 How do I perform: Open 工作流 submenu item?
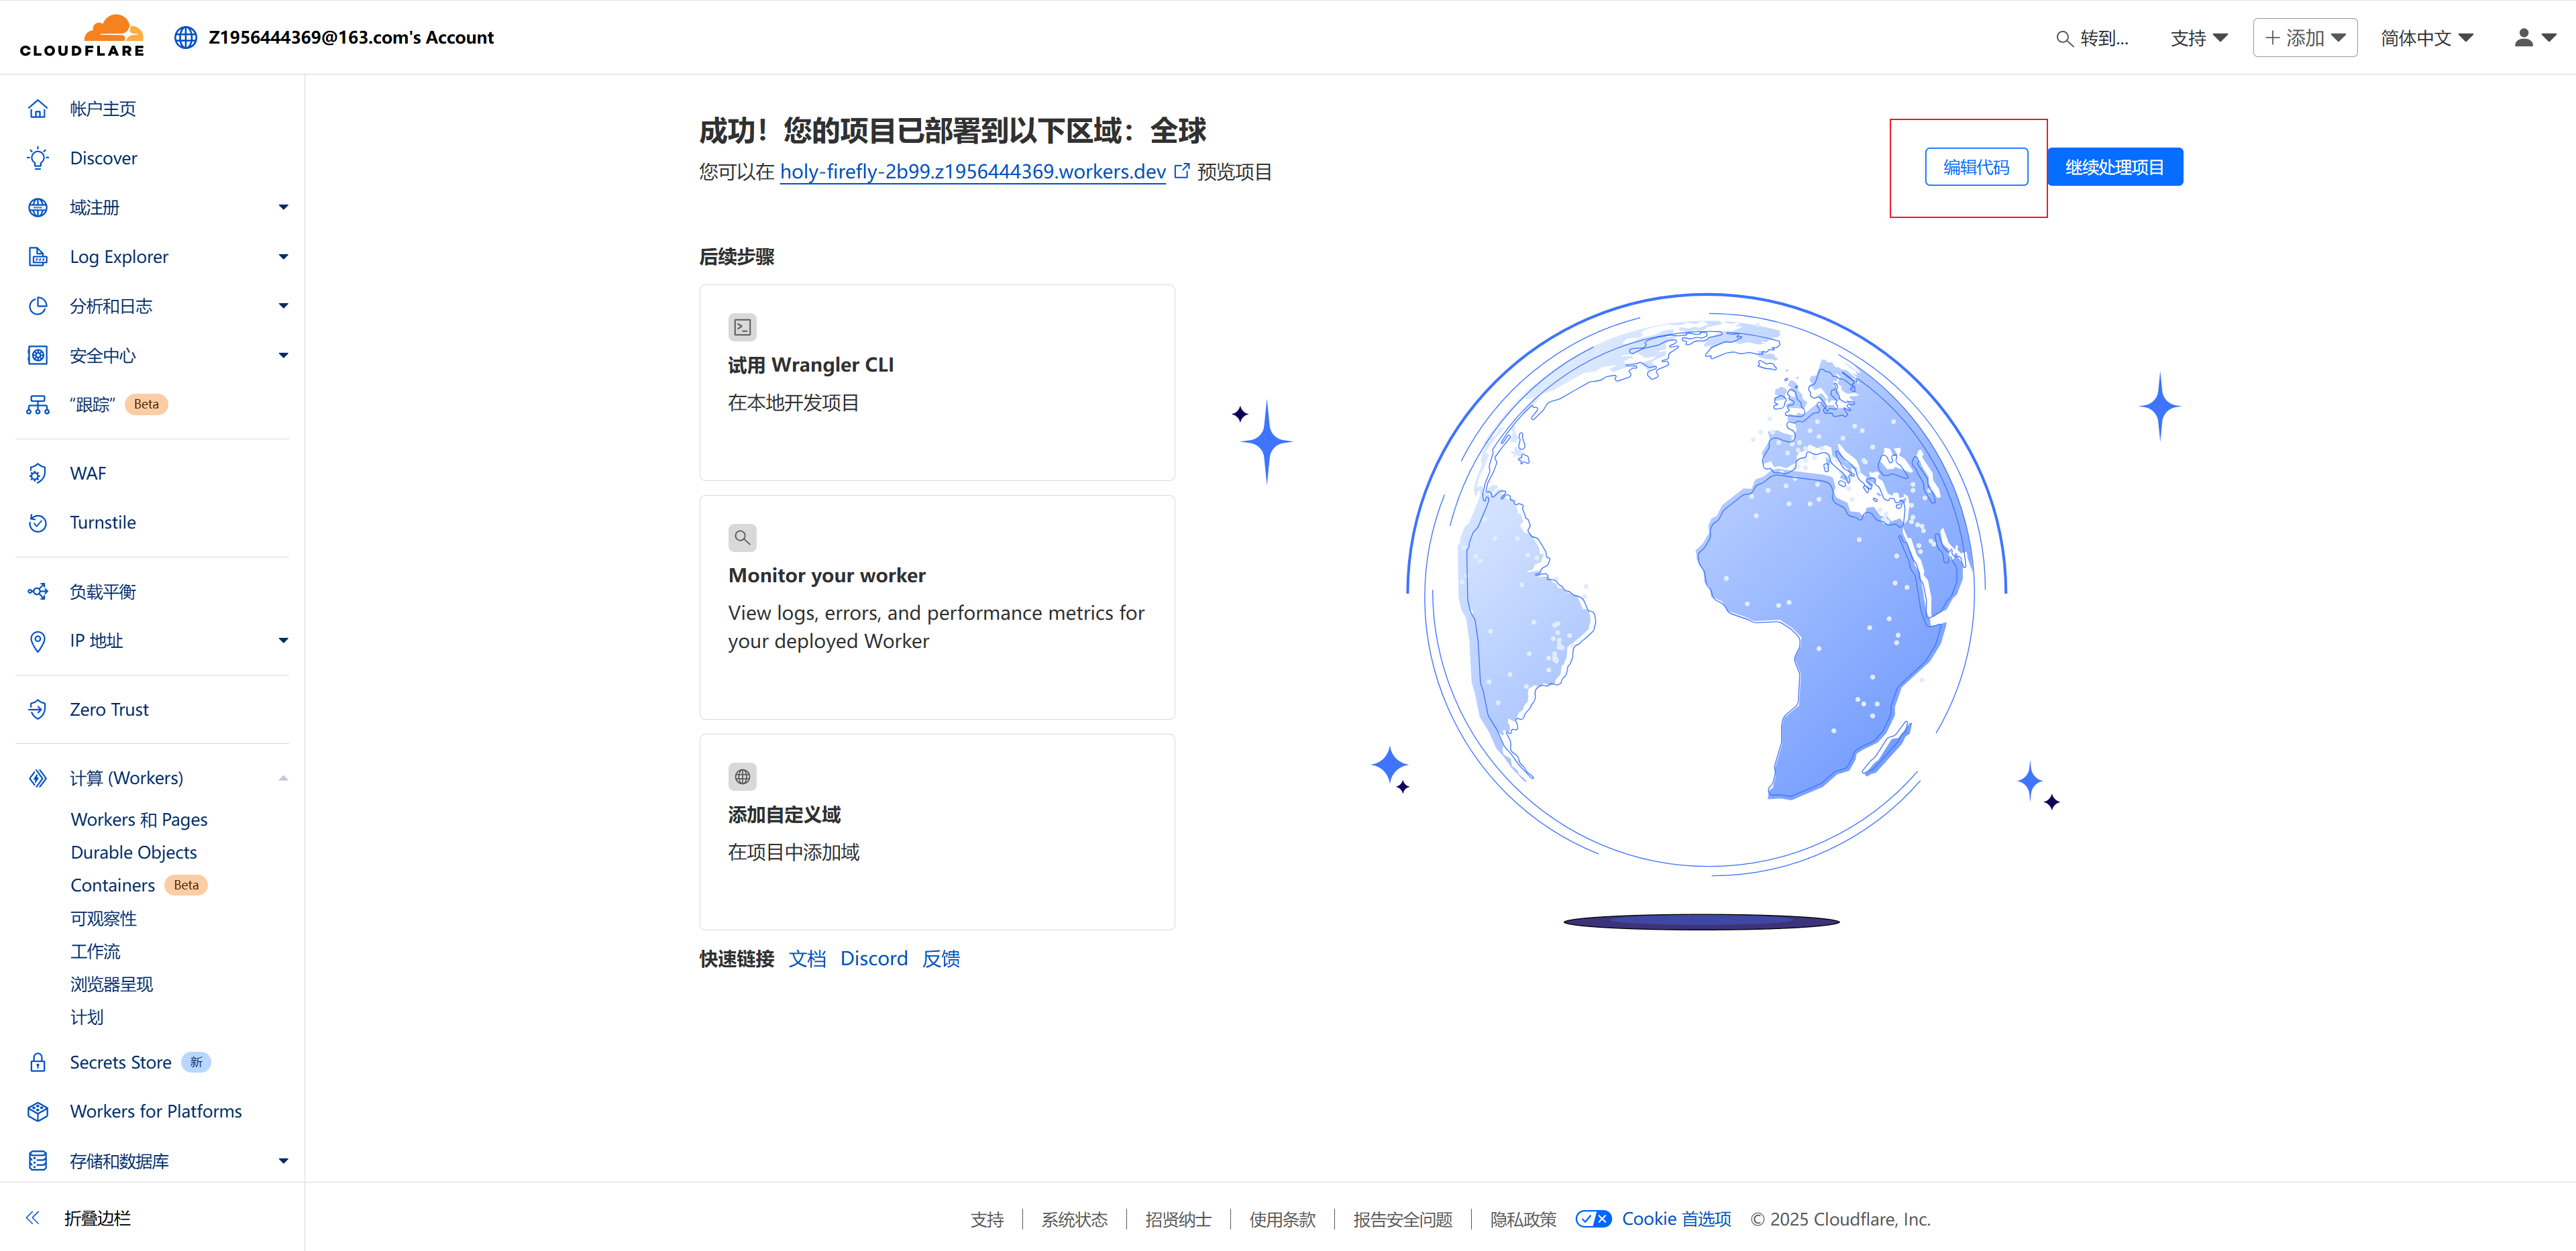coord(95,951)
